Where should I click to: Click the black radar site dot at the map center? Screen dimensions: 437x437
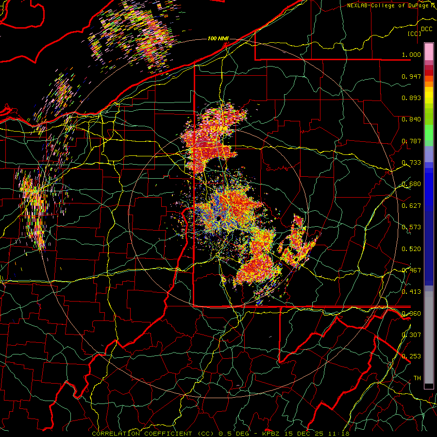pyautogui.click(x=218, y=218)
